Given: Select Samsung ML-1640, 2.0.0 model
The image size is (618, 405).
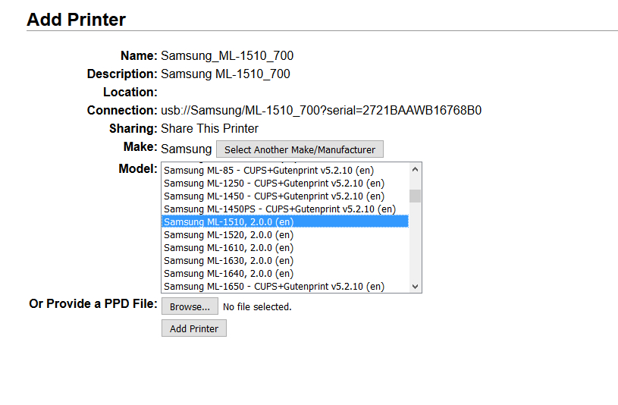Looking at the screenshot, I should pyautogui.click(x=285, y=273).
